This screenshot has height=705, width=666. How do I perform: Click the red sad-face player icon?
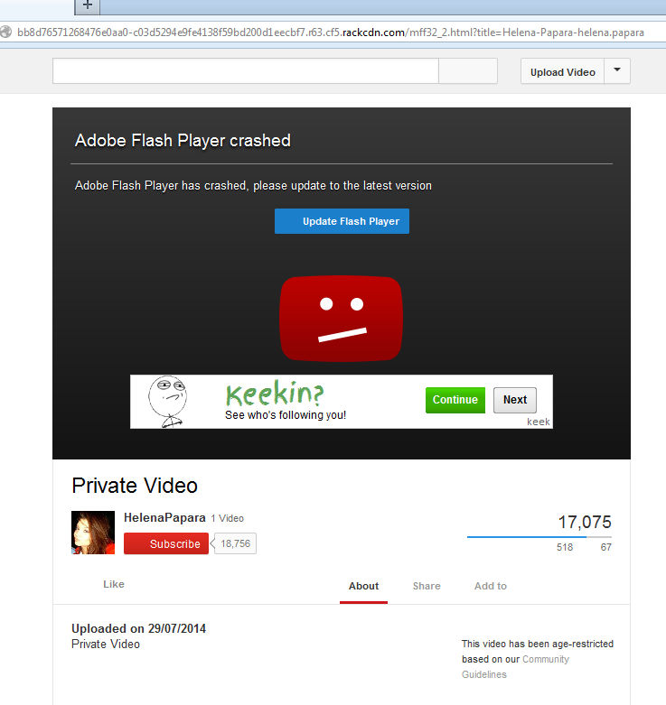pyautogui.click(x=341, y=320)
